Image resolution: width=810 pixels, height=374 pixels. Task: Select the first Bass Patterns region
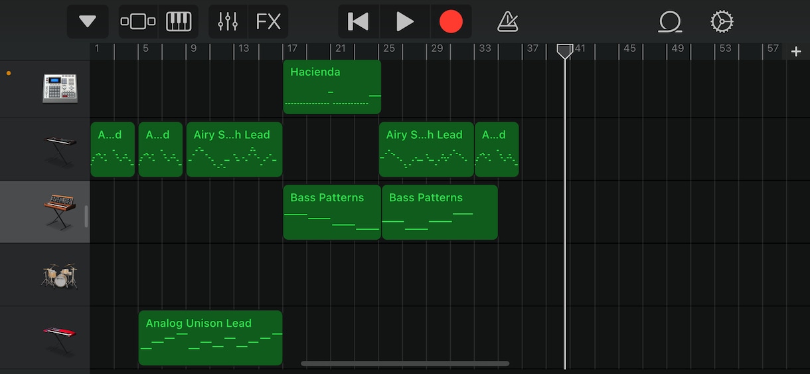coord(332,212)
